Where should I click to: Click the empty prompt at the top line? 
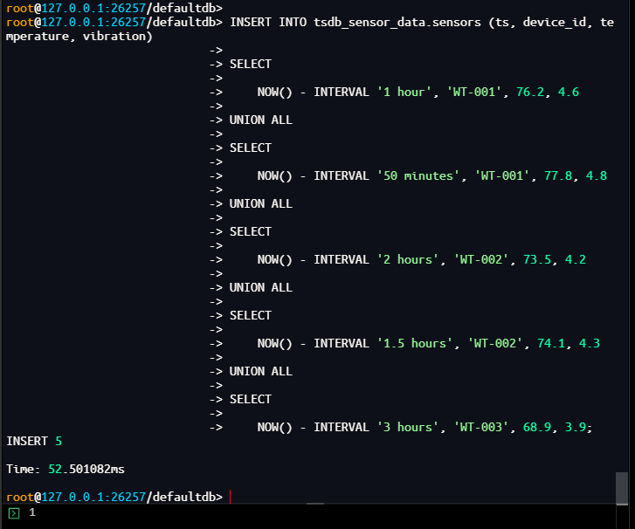(114, 8)
